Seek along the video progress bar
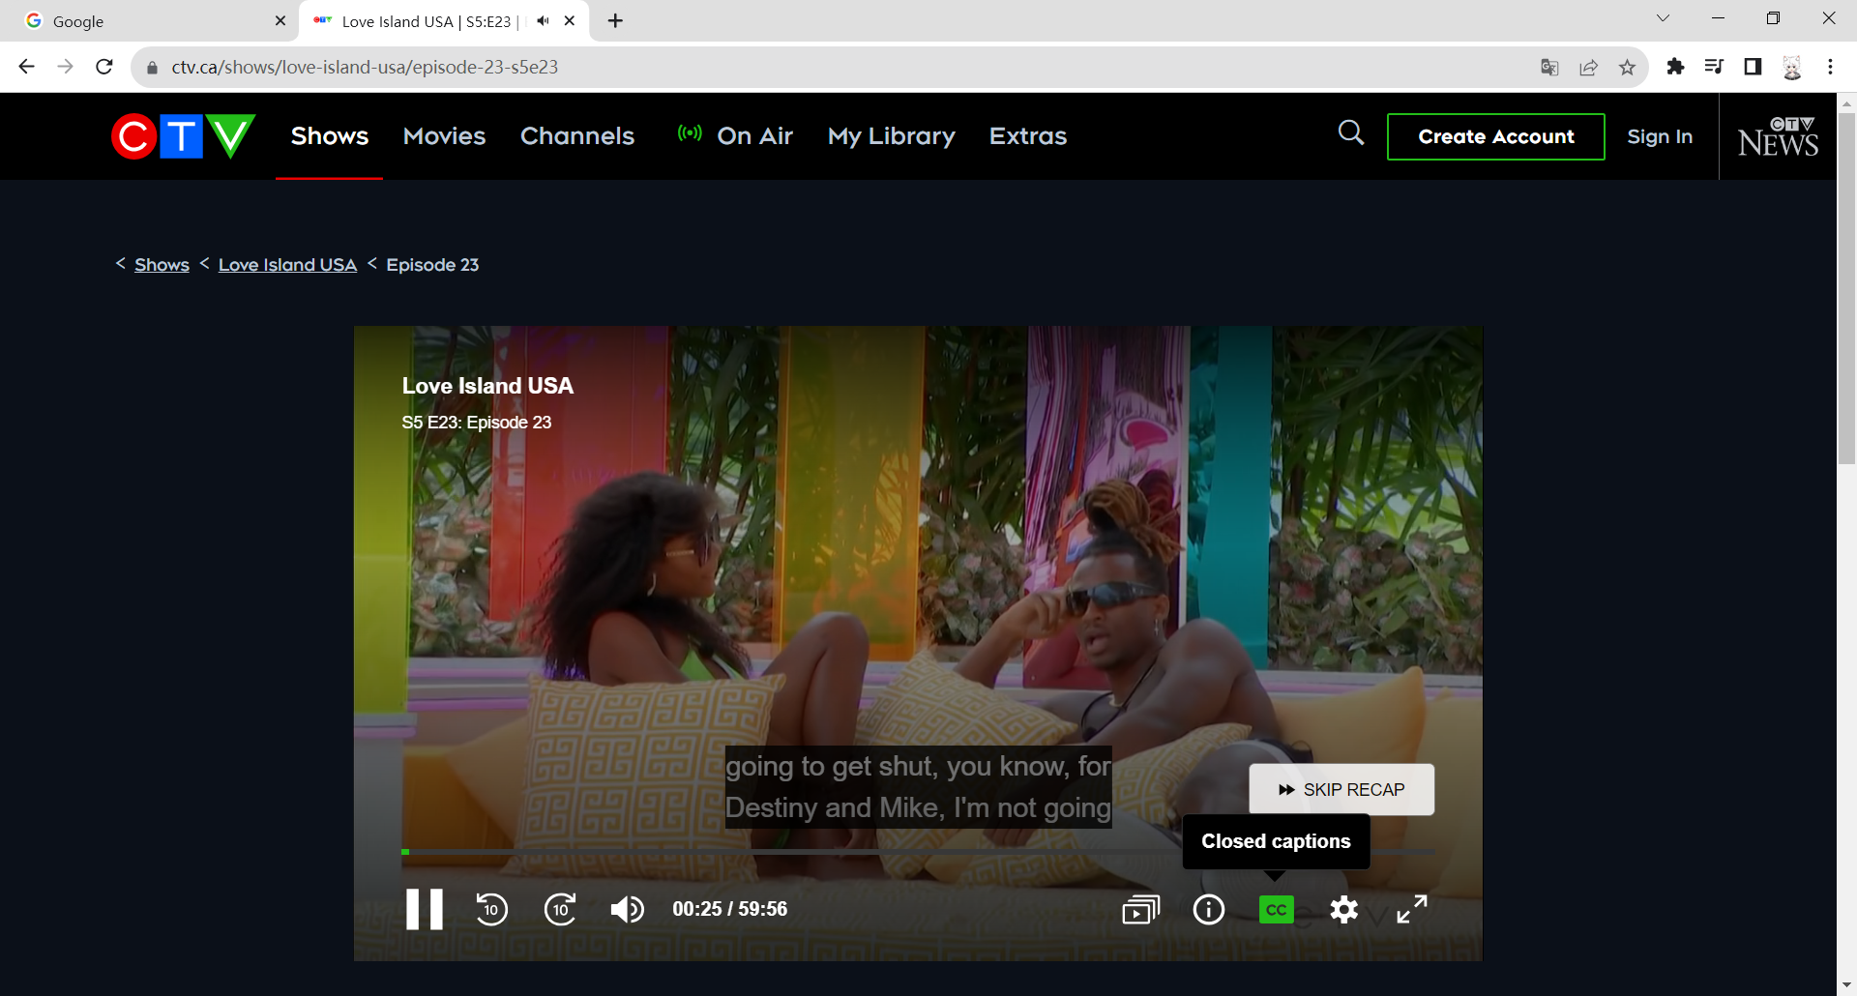 (x=918, y=852)
